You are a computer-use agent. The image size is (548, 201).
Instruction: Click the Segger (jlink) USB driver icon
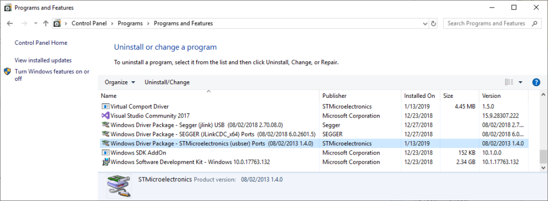[x=105, y=125]
